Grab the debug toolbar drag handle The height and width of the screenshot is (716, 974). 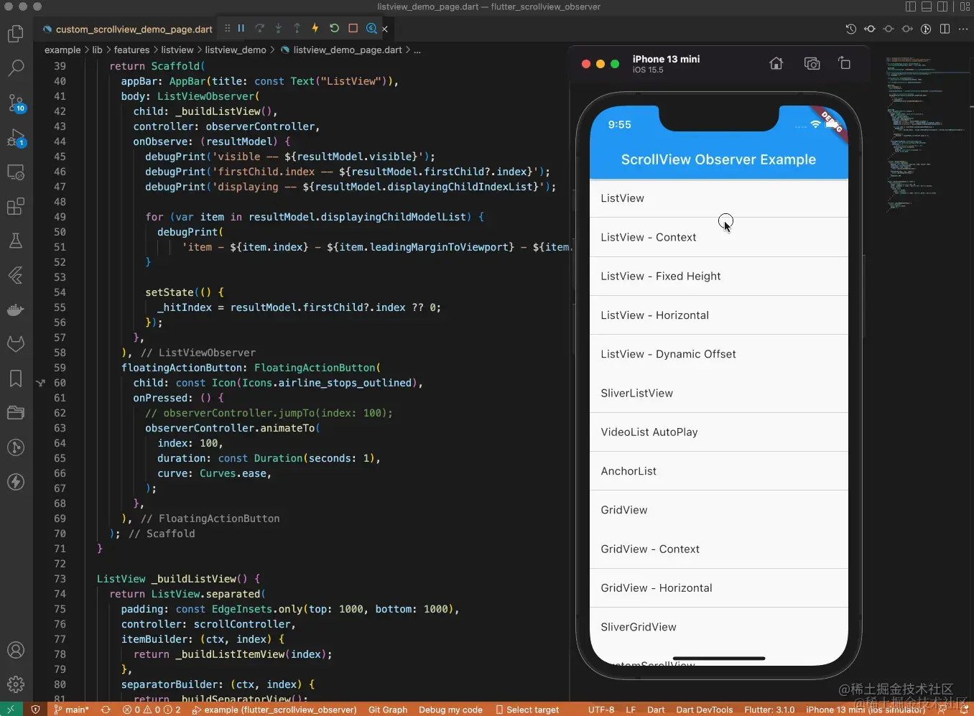(227, 28)
